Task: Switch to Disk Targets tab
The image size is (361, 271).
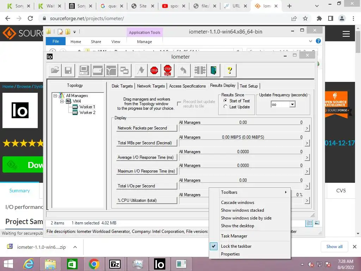Action: tap(122, 86)
